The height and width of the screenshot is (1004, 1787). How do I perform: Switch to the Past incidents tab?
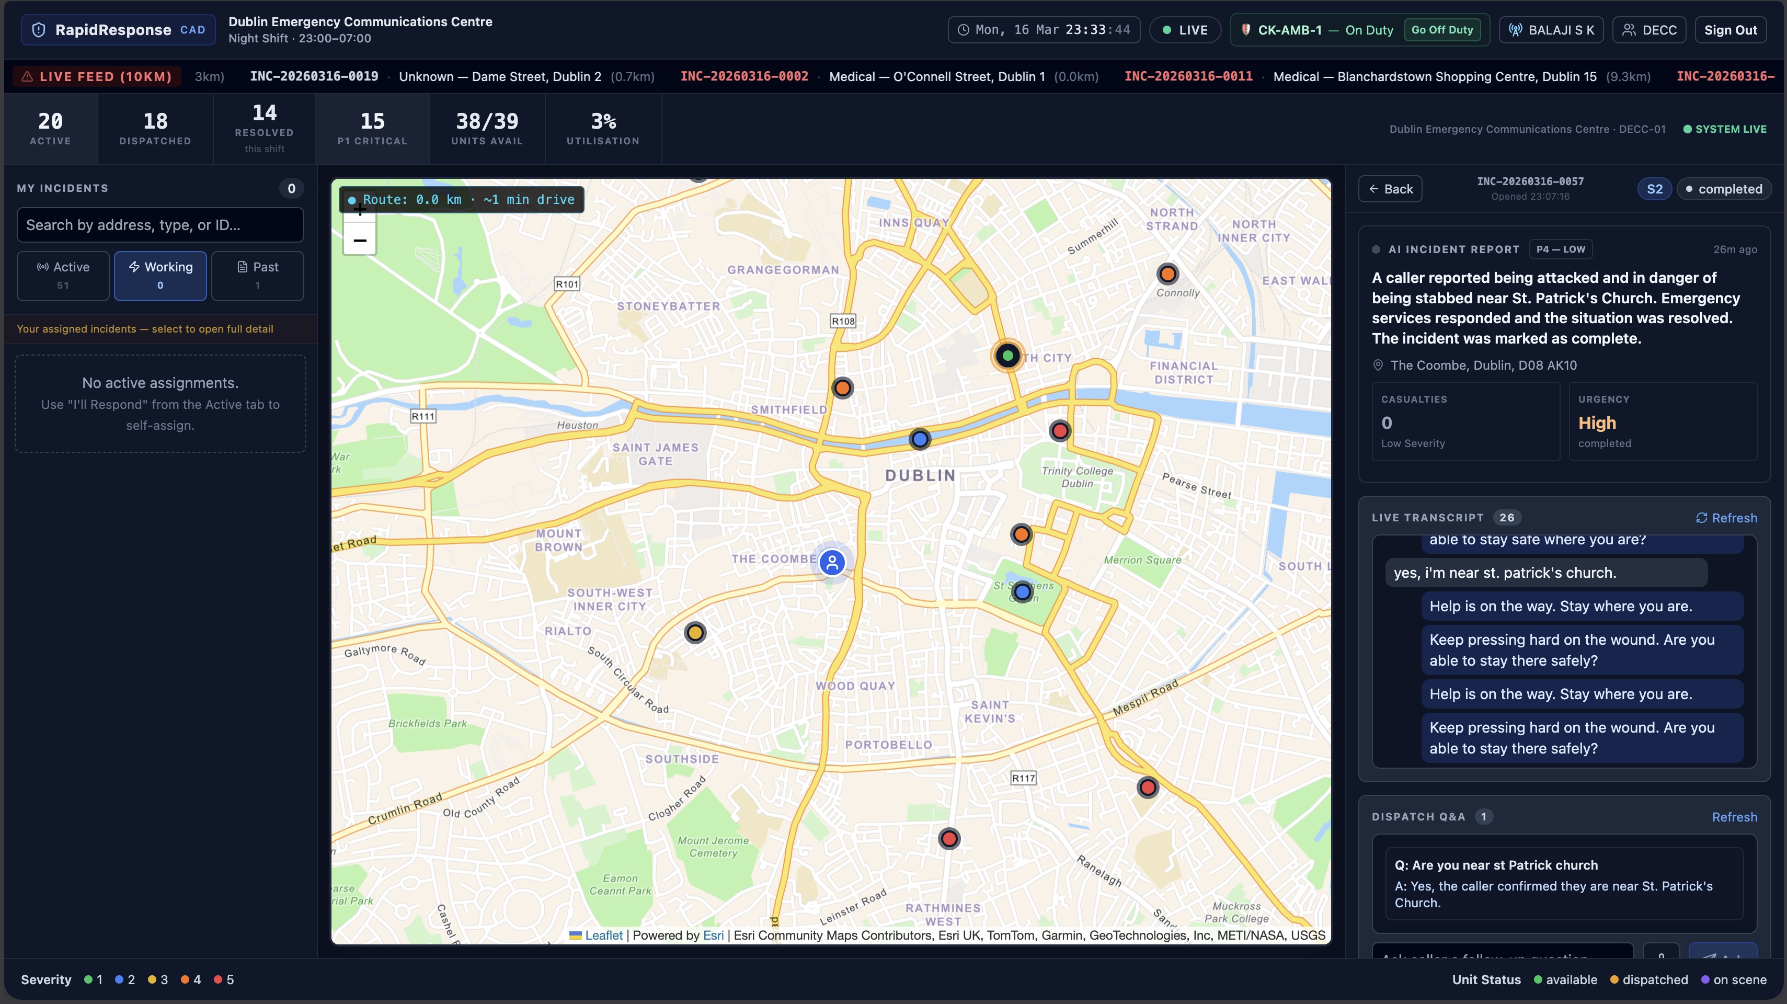tap(257, 275)
